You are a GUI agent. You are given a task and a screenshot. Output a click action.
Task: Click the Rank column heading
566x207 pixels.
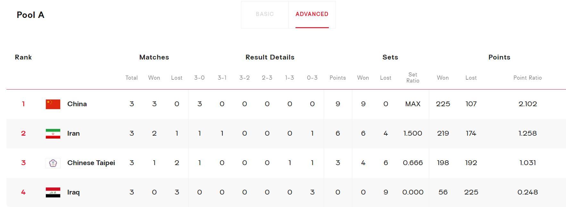coord(23,57)
